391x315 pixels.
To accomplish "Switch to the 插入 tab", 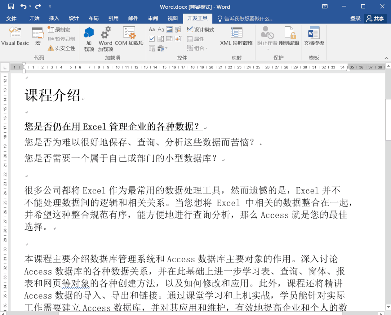I will pyautogui.click(x=54, y=18).
